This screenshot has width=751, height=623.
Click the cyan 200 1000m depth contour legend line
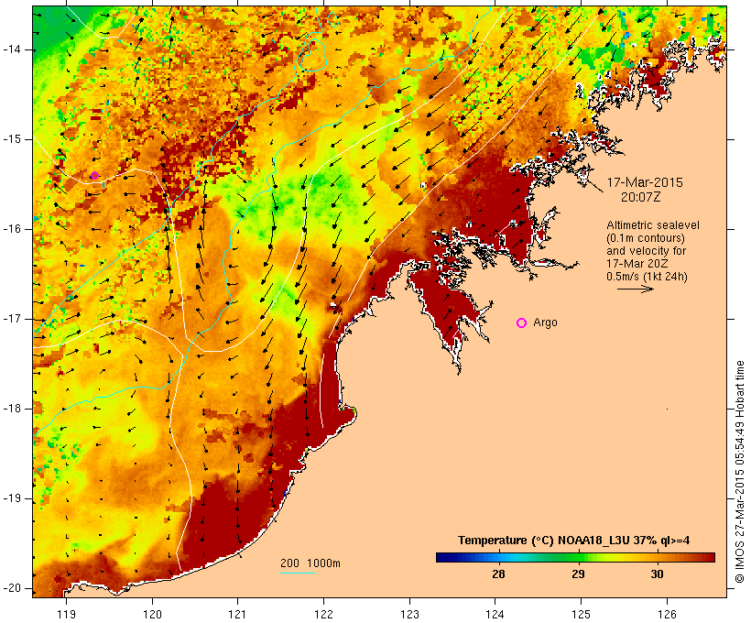297,573
